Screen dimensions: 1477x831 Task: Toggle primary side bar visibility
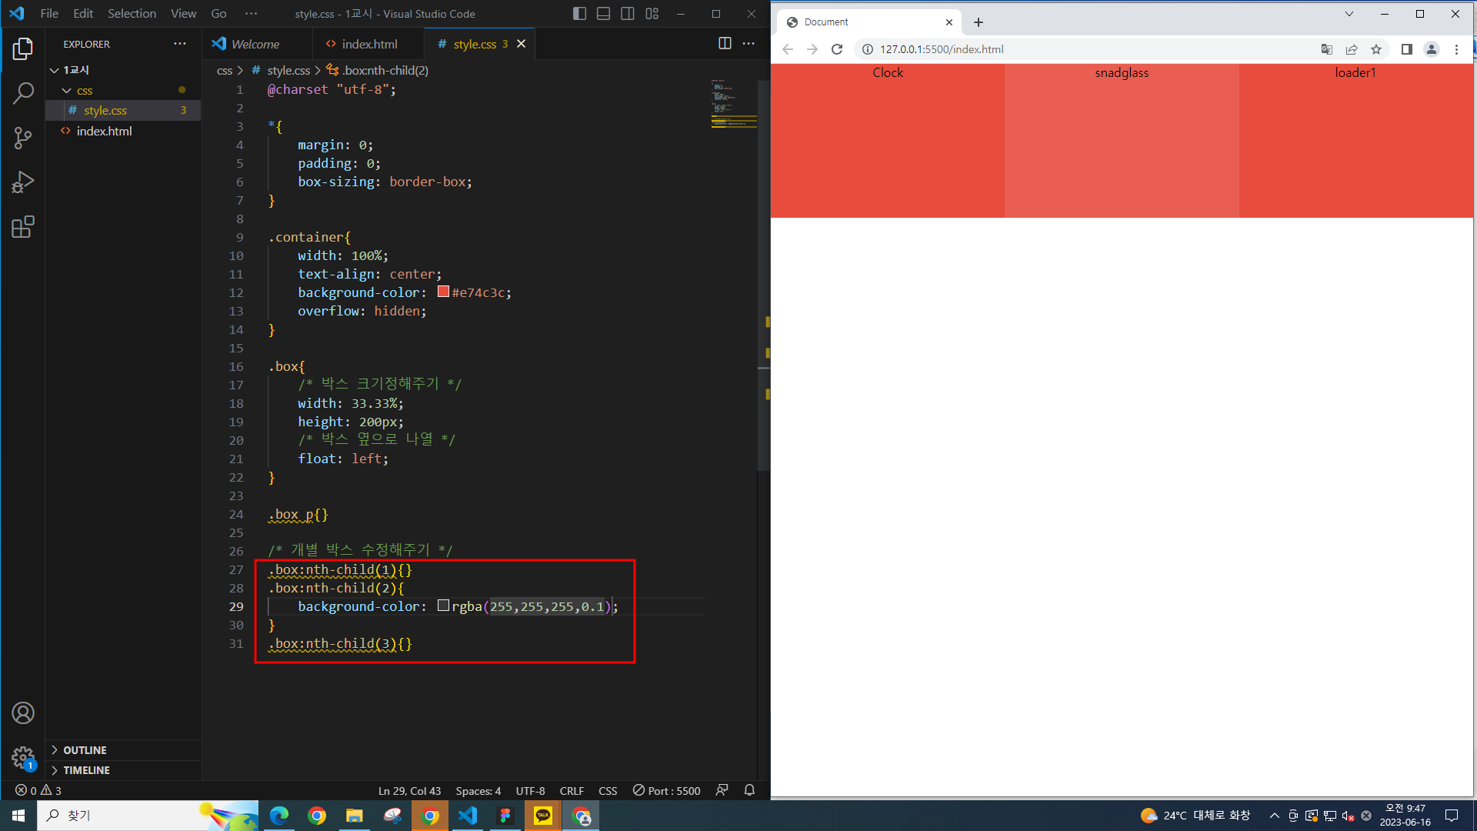click(579, 14)
